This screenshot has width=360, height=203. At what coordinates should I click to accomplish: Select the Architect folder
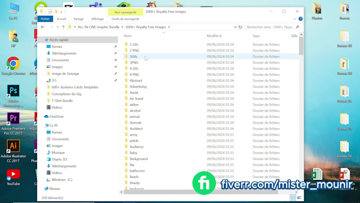point(136,128)
